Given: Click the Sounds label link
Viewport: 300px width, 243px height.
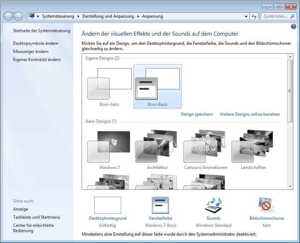Looking at the screenshot, I should click(213, 218).
